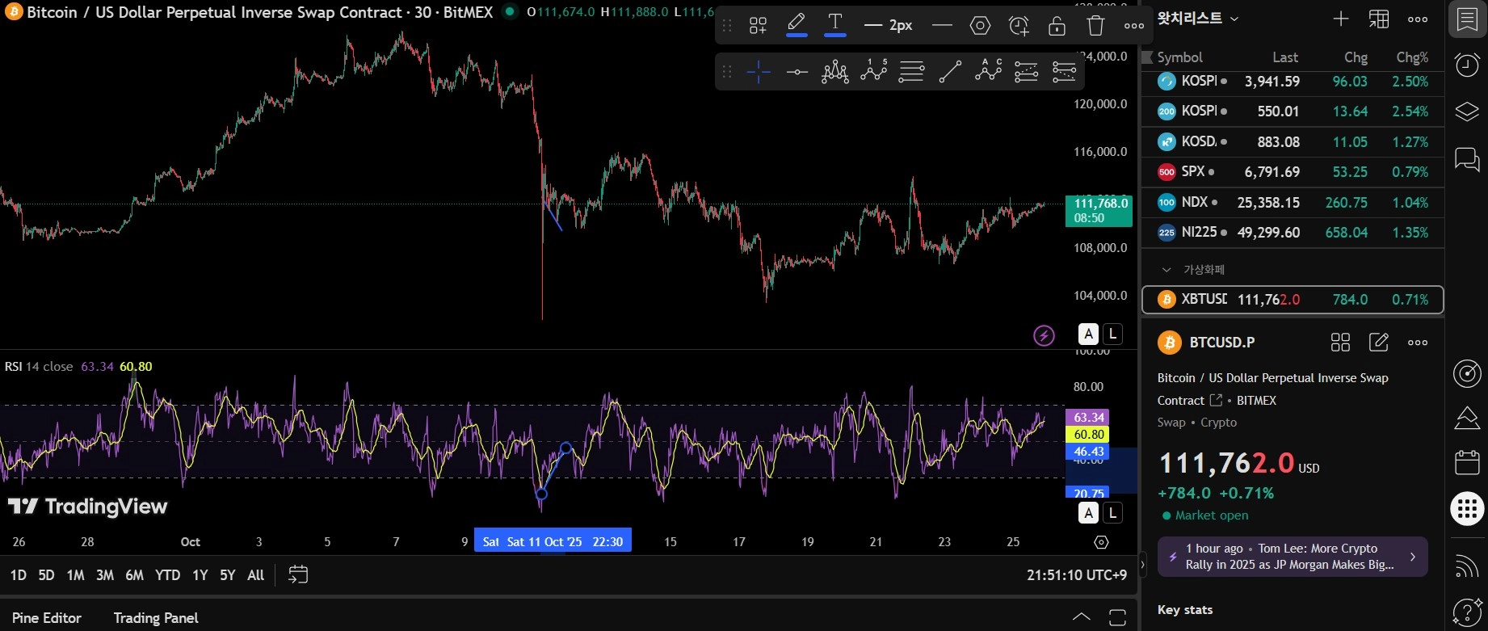The width and height of the screenshot is (1488, 631).
Task: Toggle the drawing lock icon
Action: [x=1057, y=26]
